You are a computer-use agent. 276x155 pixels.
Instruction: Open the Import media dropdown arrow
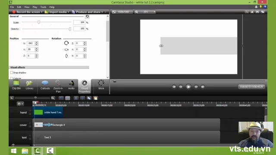point(68,12)
